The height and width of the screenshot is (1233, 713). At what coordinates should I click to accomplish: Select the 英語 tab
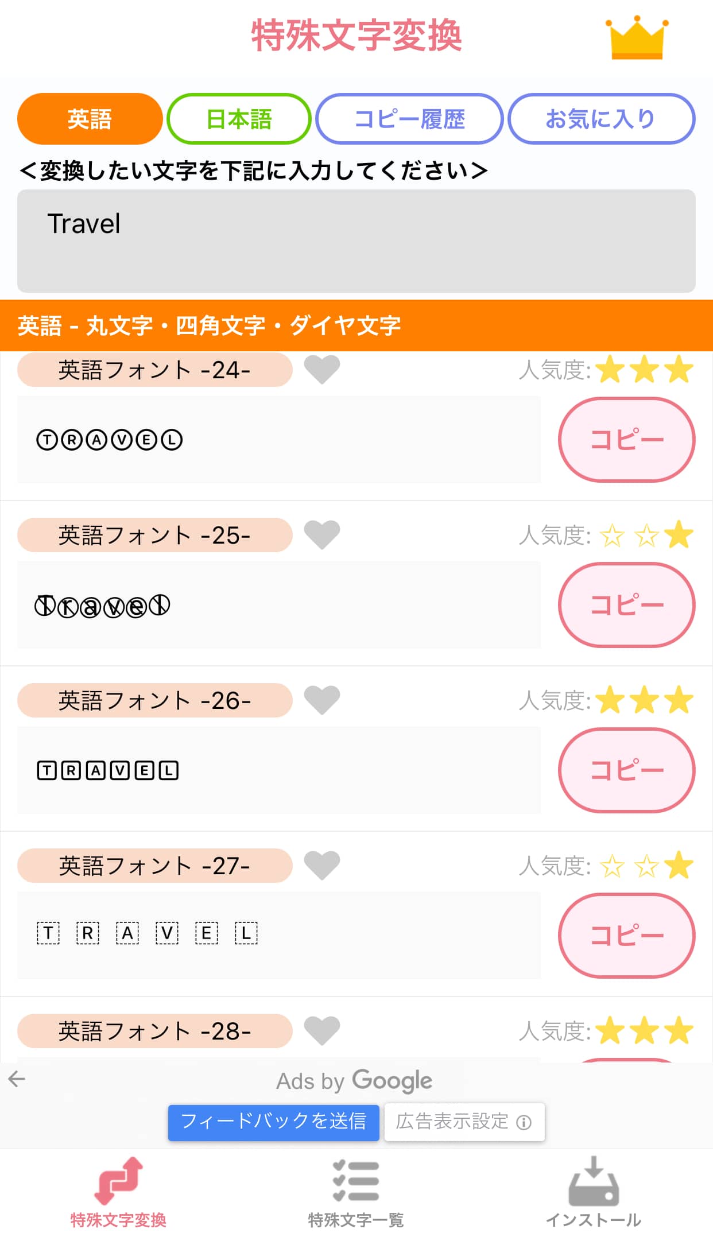[x=90, y=119]
